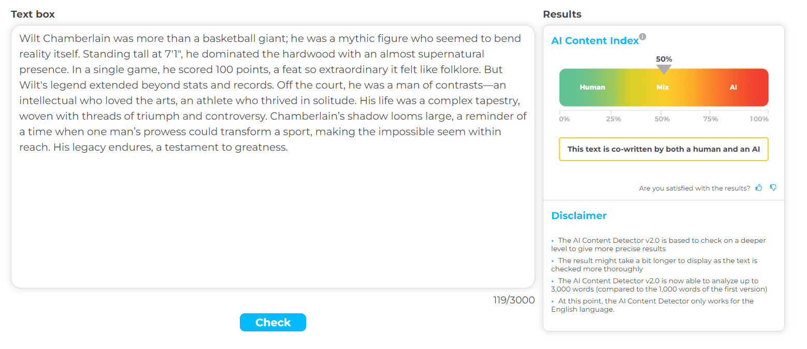
Task: Give a thumbs up for the results
Action: [759, 188]
